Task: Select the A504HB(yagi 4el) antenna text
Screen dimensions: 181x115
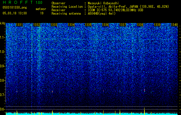Action: pos(102,14)
